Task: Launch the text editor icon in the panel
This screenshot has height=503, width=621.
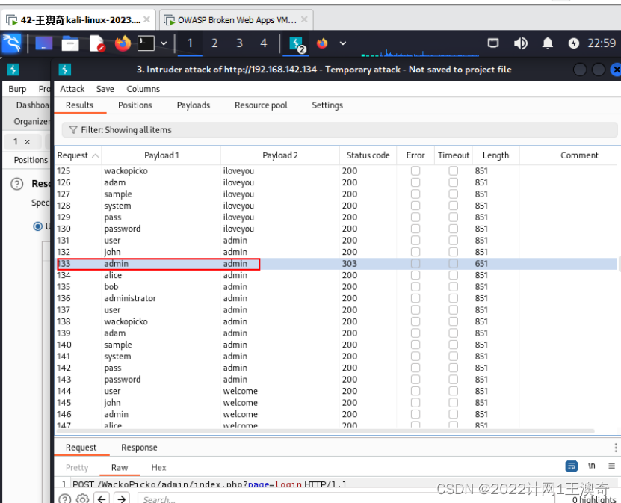Action: pyautogui.click(x=97, y=43)
